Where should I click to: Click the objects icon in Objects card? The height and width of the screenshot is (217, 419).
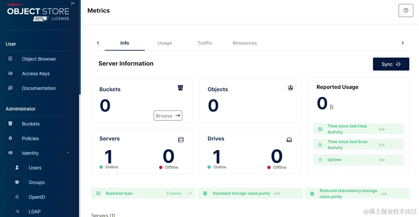291,88
